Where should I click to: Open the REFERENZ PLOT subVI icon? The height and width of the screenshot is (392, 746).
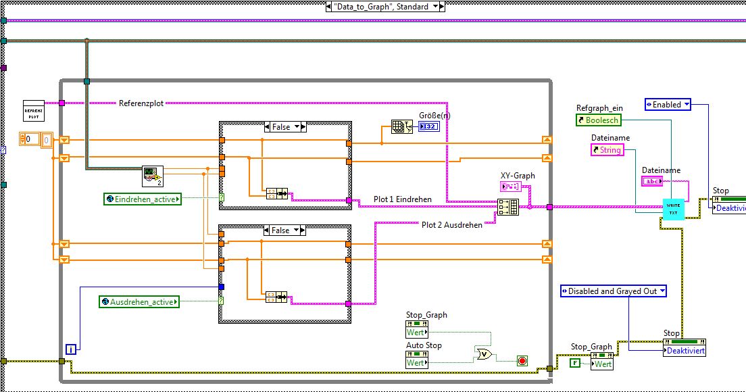tap(34, 110)
